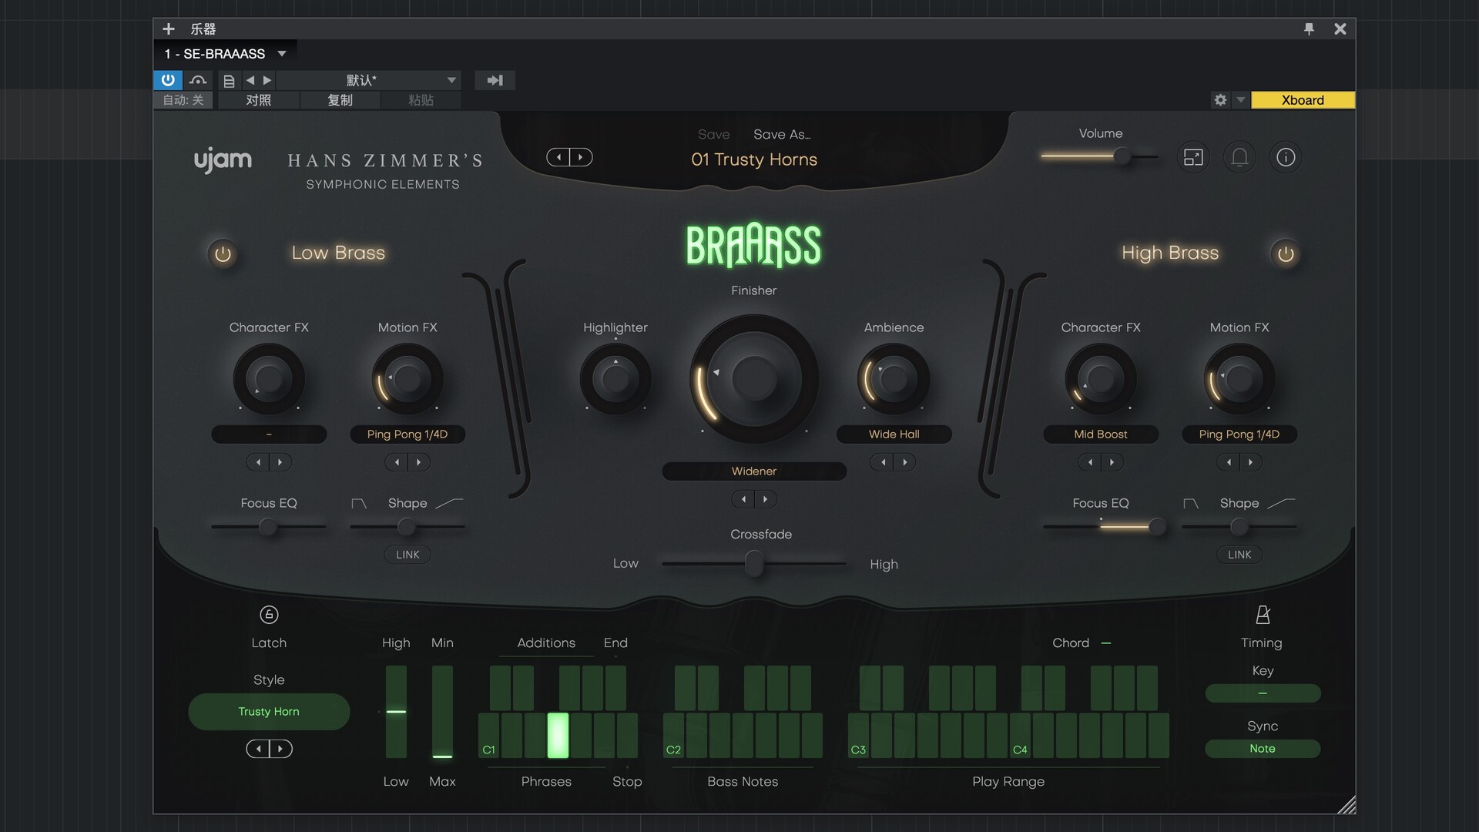
Task: Click the High Brass Focus EQ slider handle
Action: coord(1156,527)
